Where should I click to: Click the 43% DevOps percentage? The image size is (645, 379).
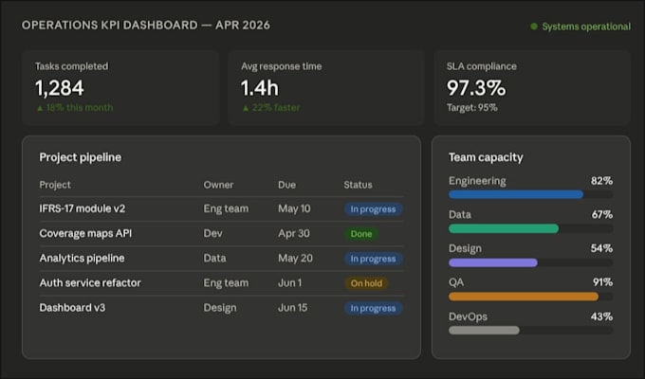(601, 316)
